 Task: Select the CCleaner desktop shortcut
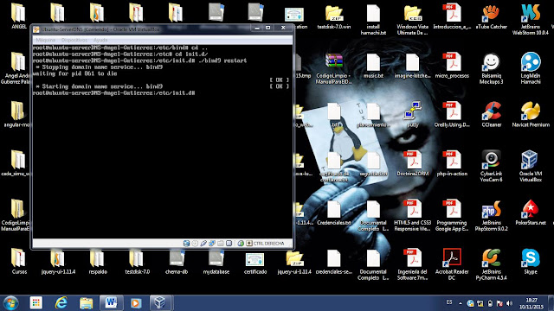491,115
